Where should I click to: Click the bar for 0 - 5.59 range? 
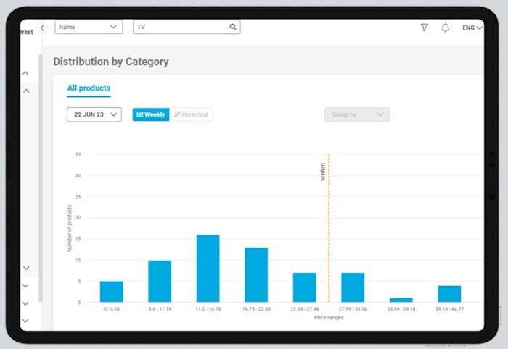click(x=111, y=291)
